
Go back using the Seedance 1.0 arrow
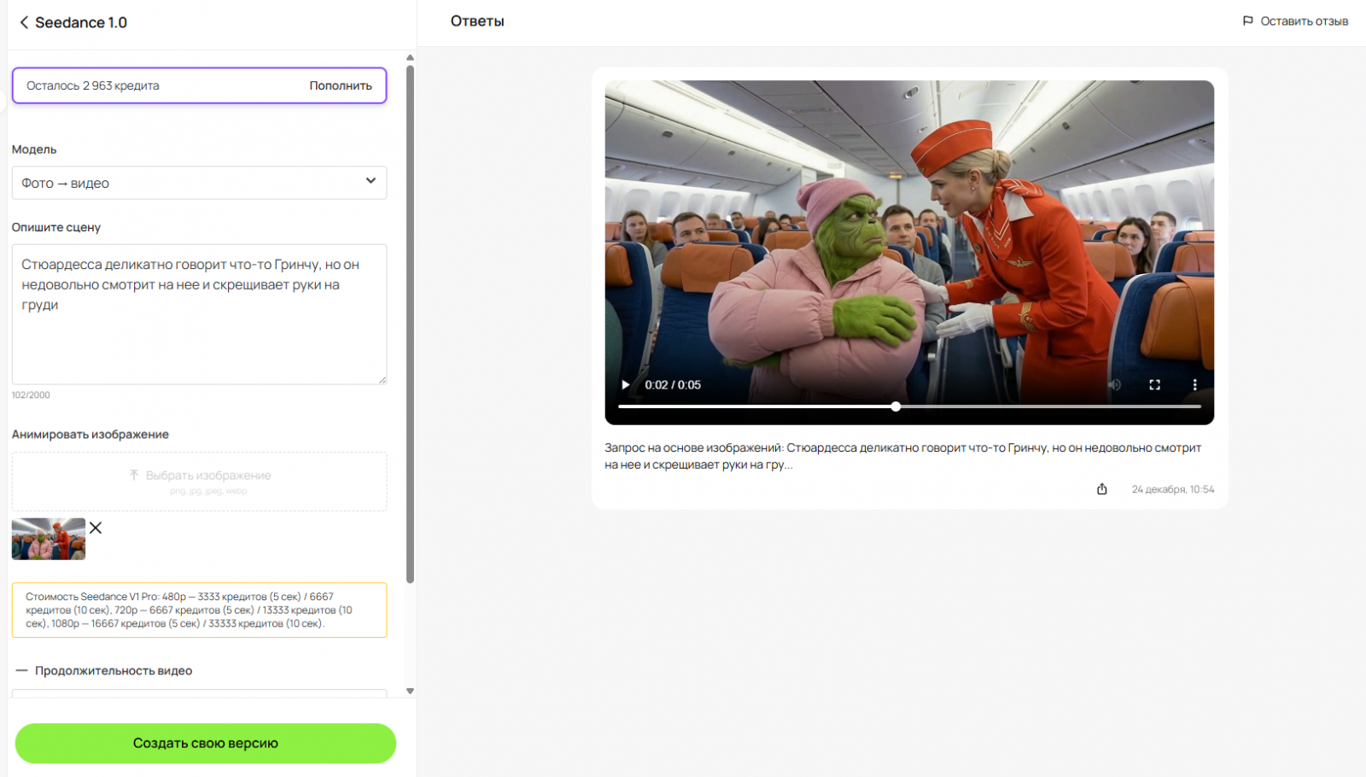pyautogui.click(x=24, y=22)
